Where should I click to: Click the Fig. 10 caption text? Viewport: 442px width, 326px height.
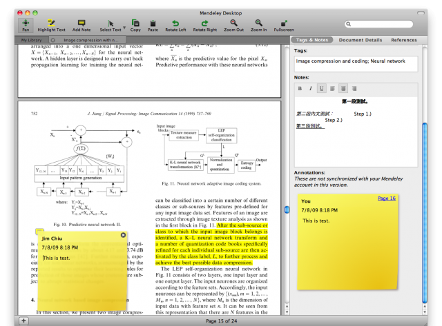pos(87,225)
